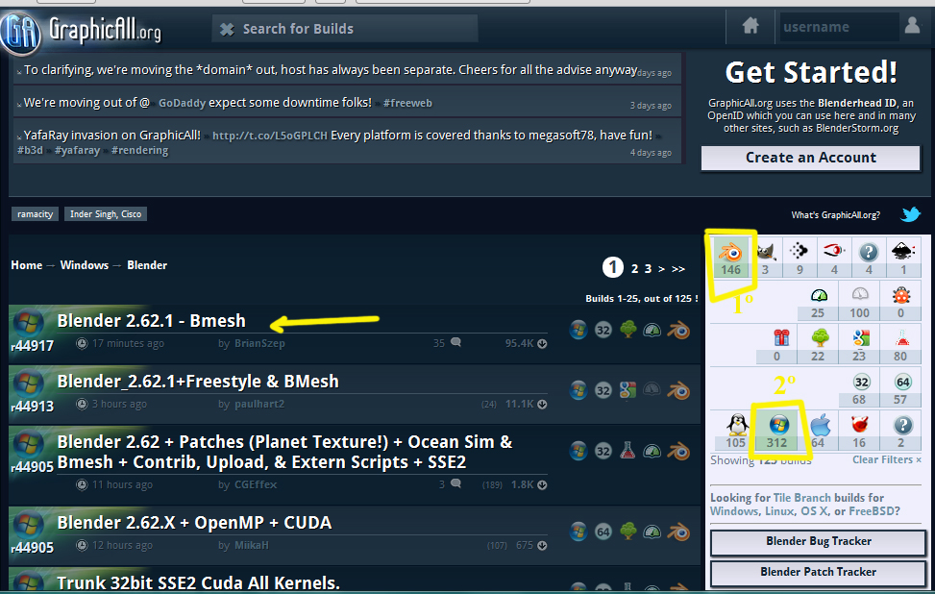The height and width of the screenshot is (594, 935).
Task: Click tree icon on Blender 2.62.1 - Bmesh row
Action: 627,330
